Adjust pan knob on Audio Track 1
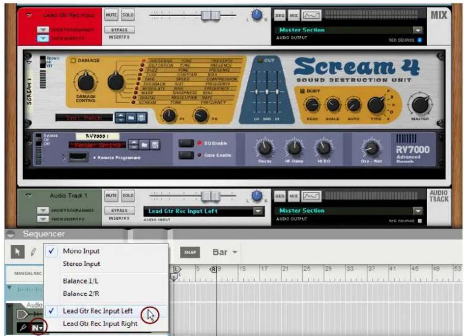464x336 pixels. point(257,196)
